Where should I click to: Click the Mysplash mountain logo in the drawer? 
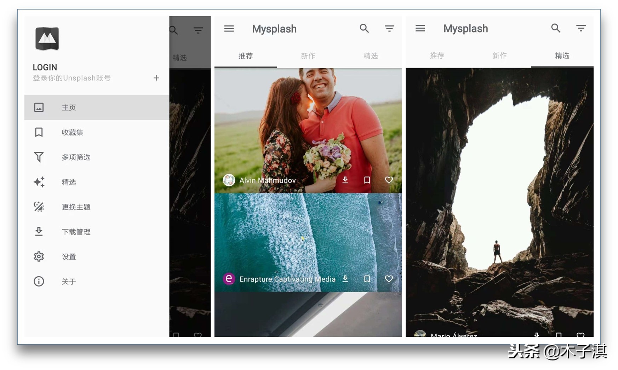[x=47, y=39]
